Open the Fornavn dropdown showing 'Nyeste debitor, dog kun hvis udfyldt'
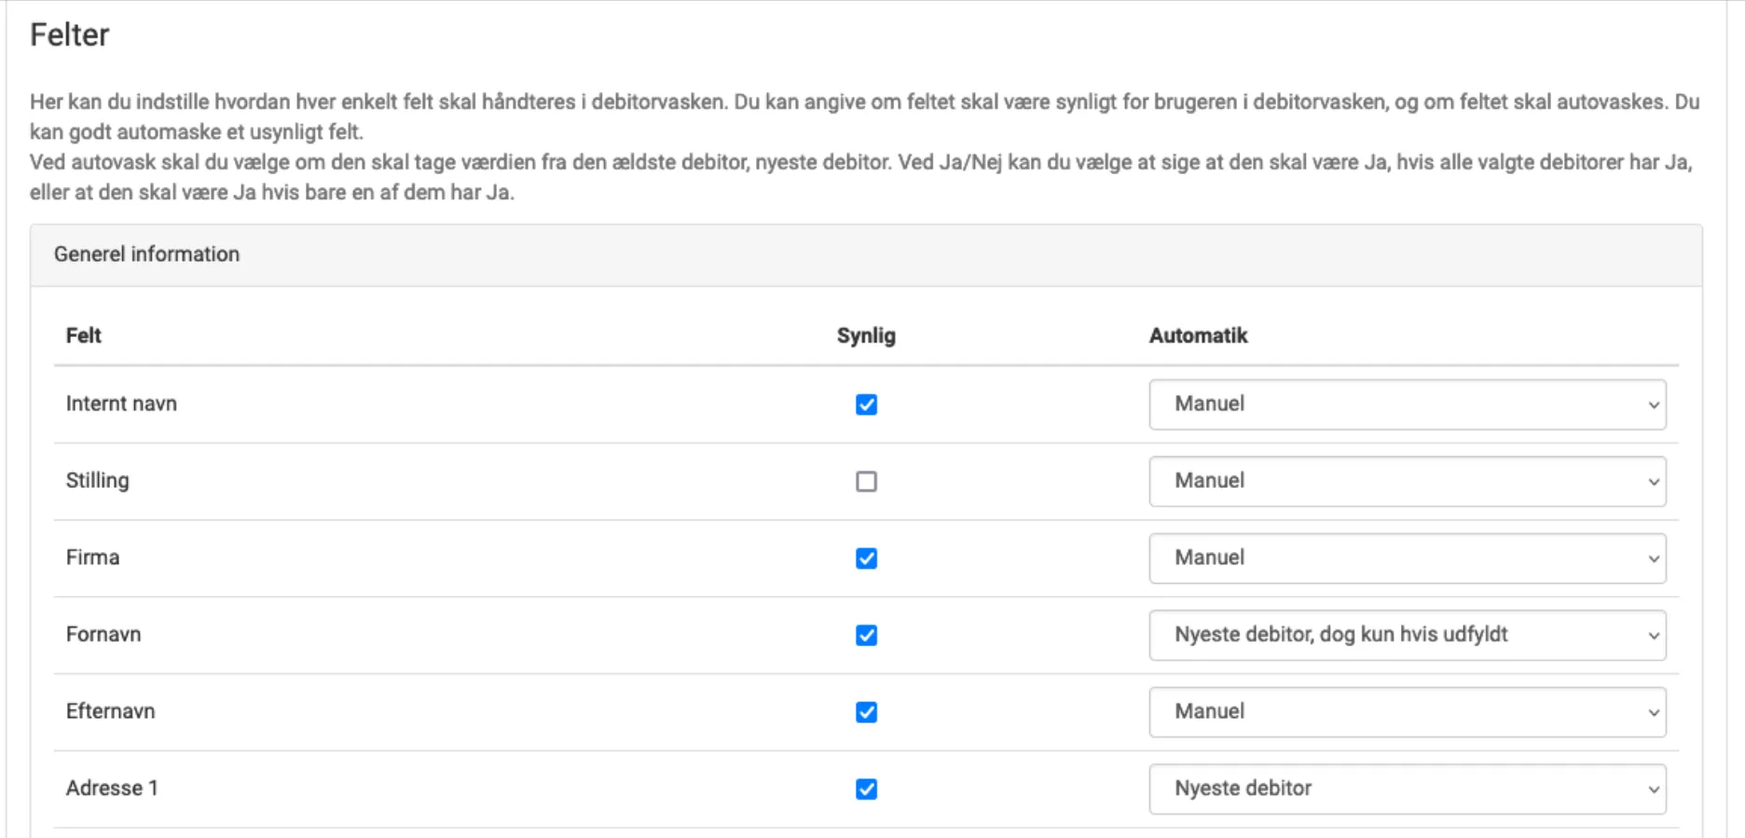 [x=1407, y=635]
